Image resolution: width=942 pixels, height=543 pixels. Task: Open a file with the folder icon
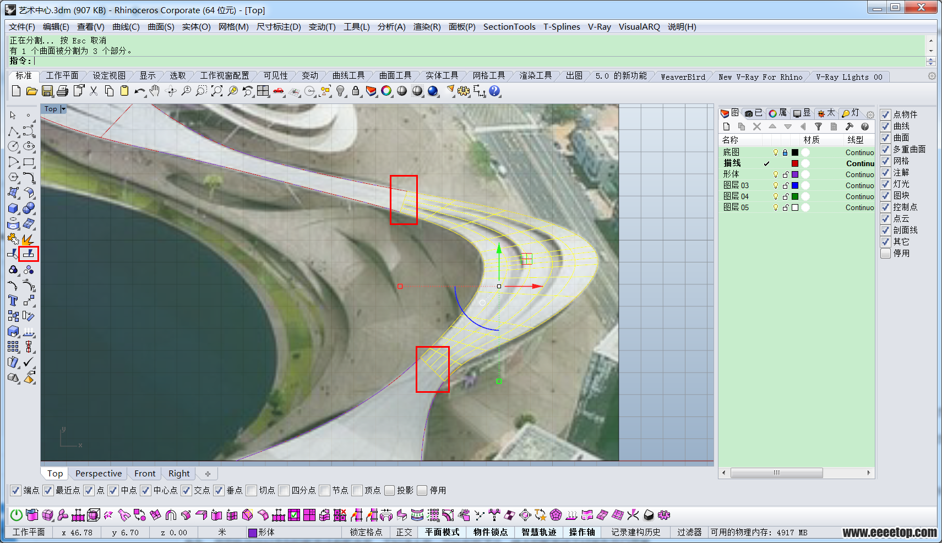31,91
